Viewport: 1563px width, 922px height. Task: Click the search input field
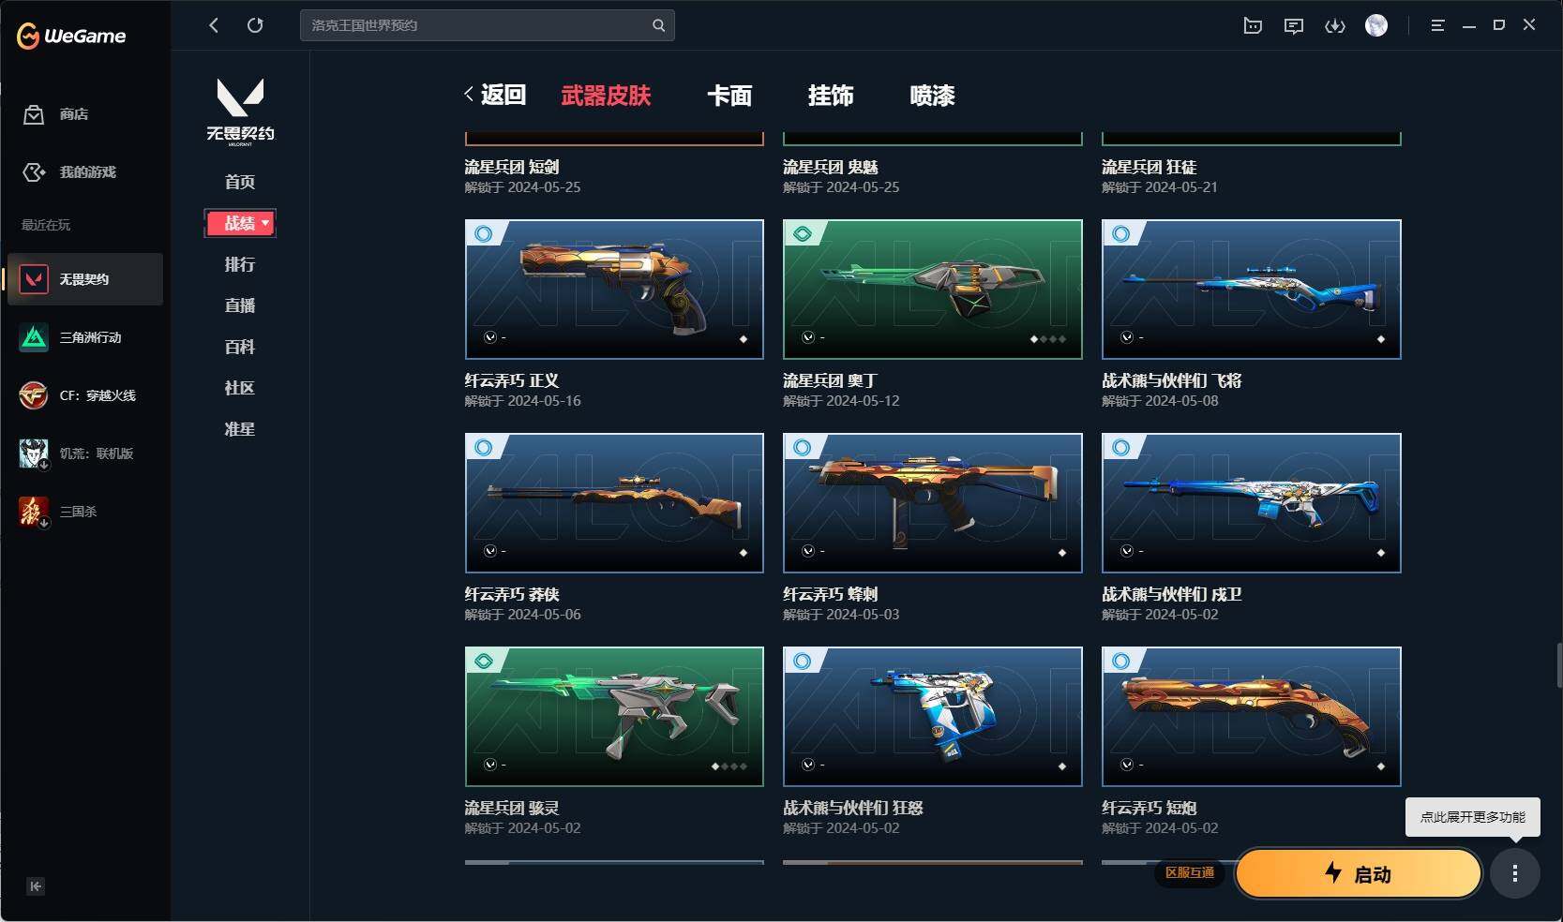[476, 25]
